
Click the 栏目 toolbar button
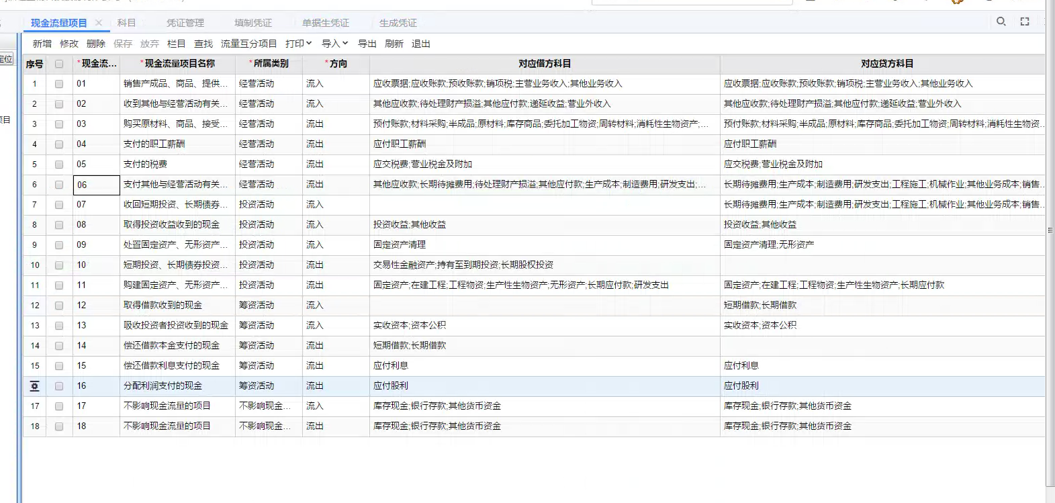177,44
